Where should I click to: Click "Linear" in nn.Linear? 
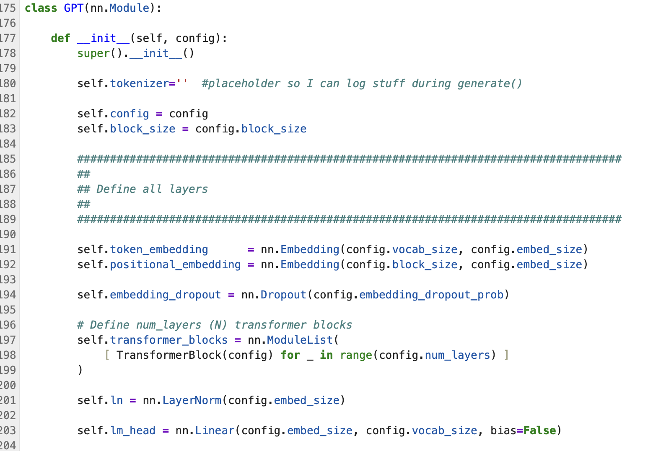point(215,430)
